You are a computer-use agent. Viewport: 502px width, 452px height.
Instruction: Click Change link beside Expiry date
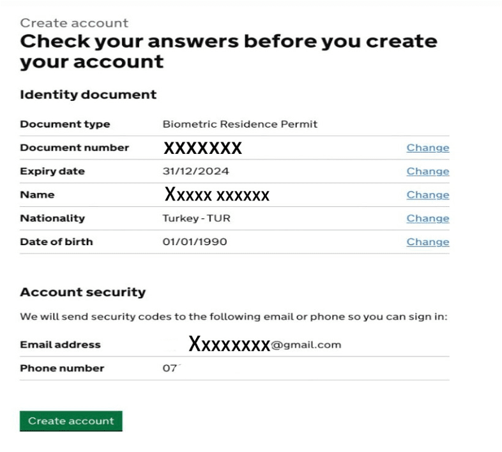(427, 172)
